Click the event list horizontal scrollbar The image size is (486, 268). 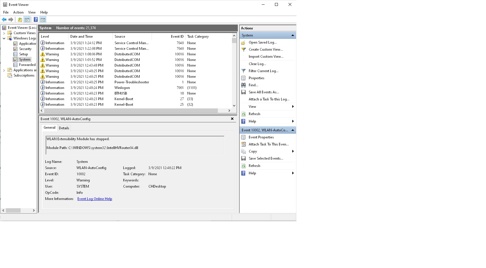point(131,110)
